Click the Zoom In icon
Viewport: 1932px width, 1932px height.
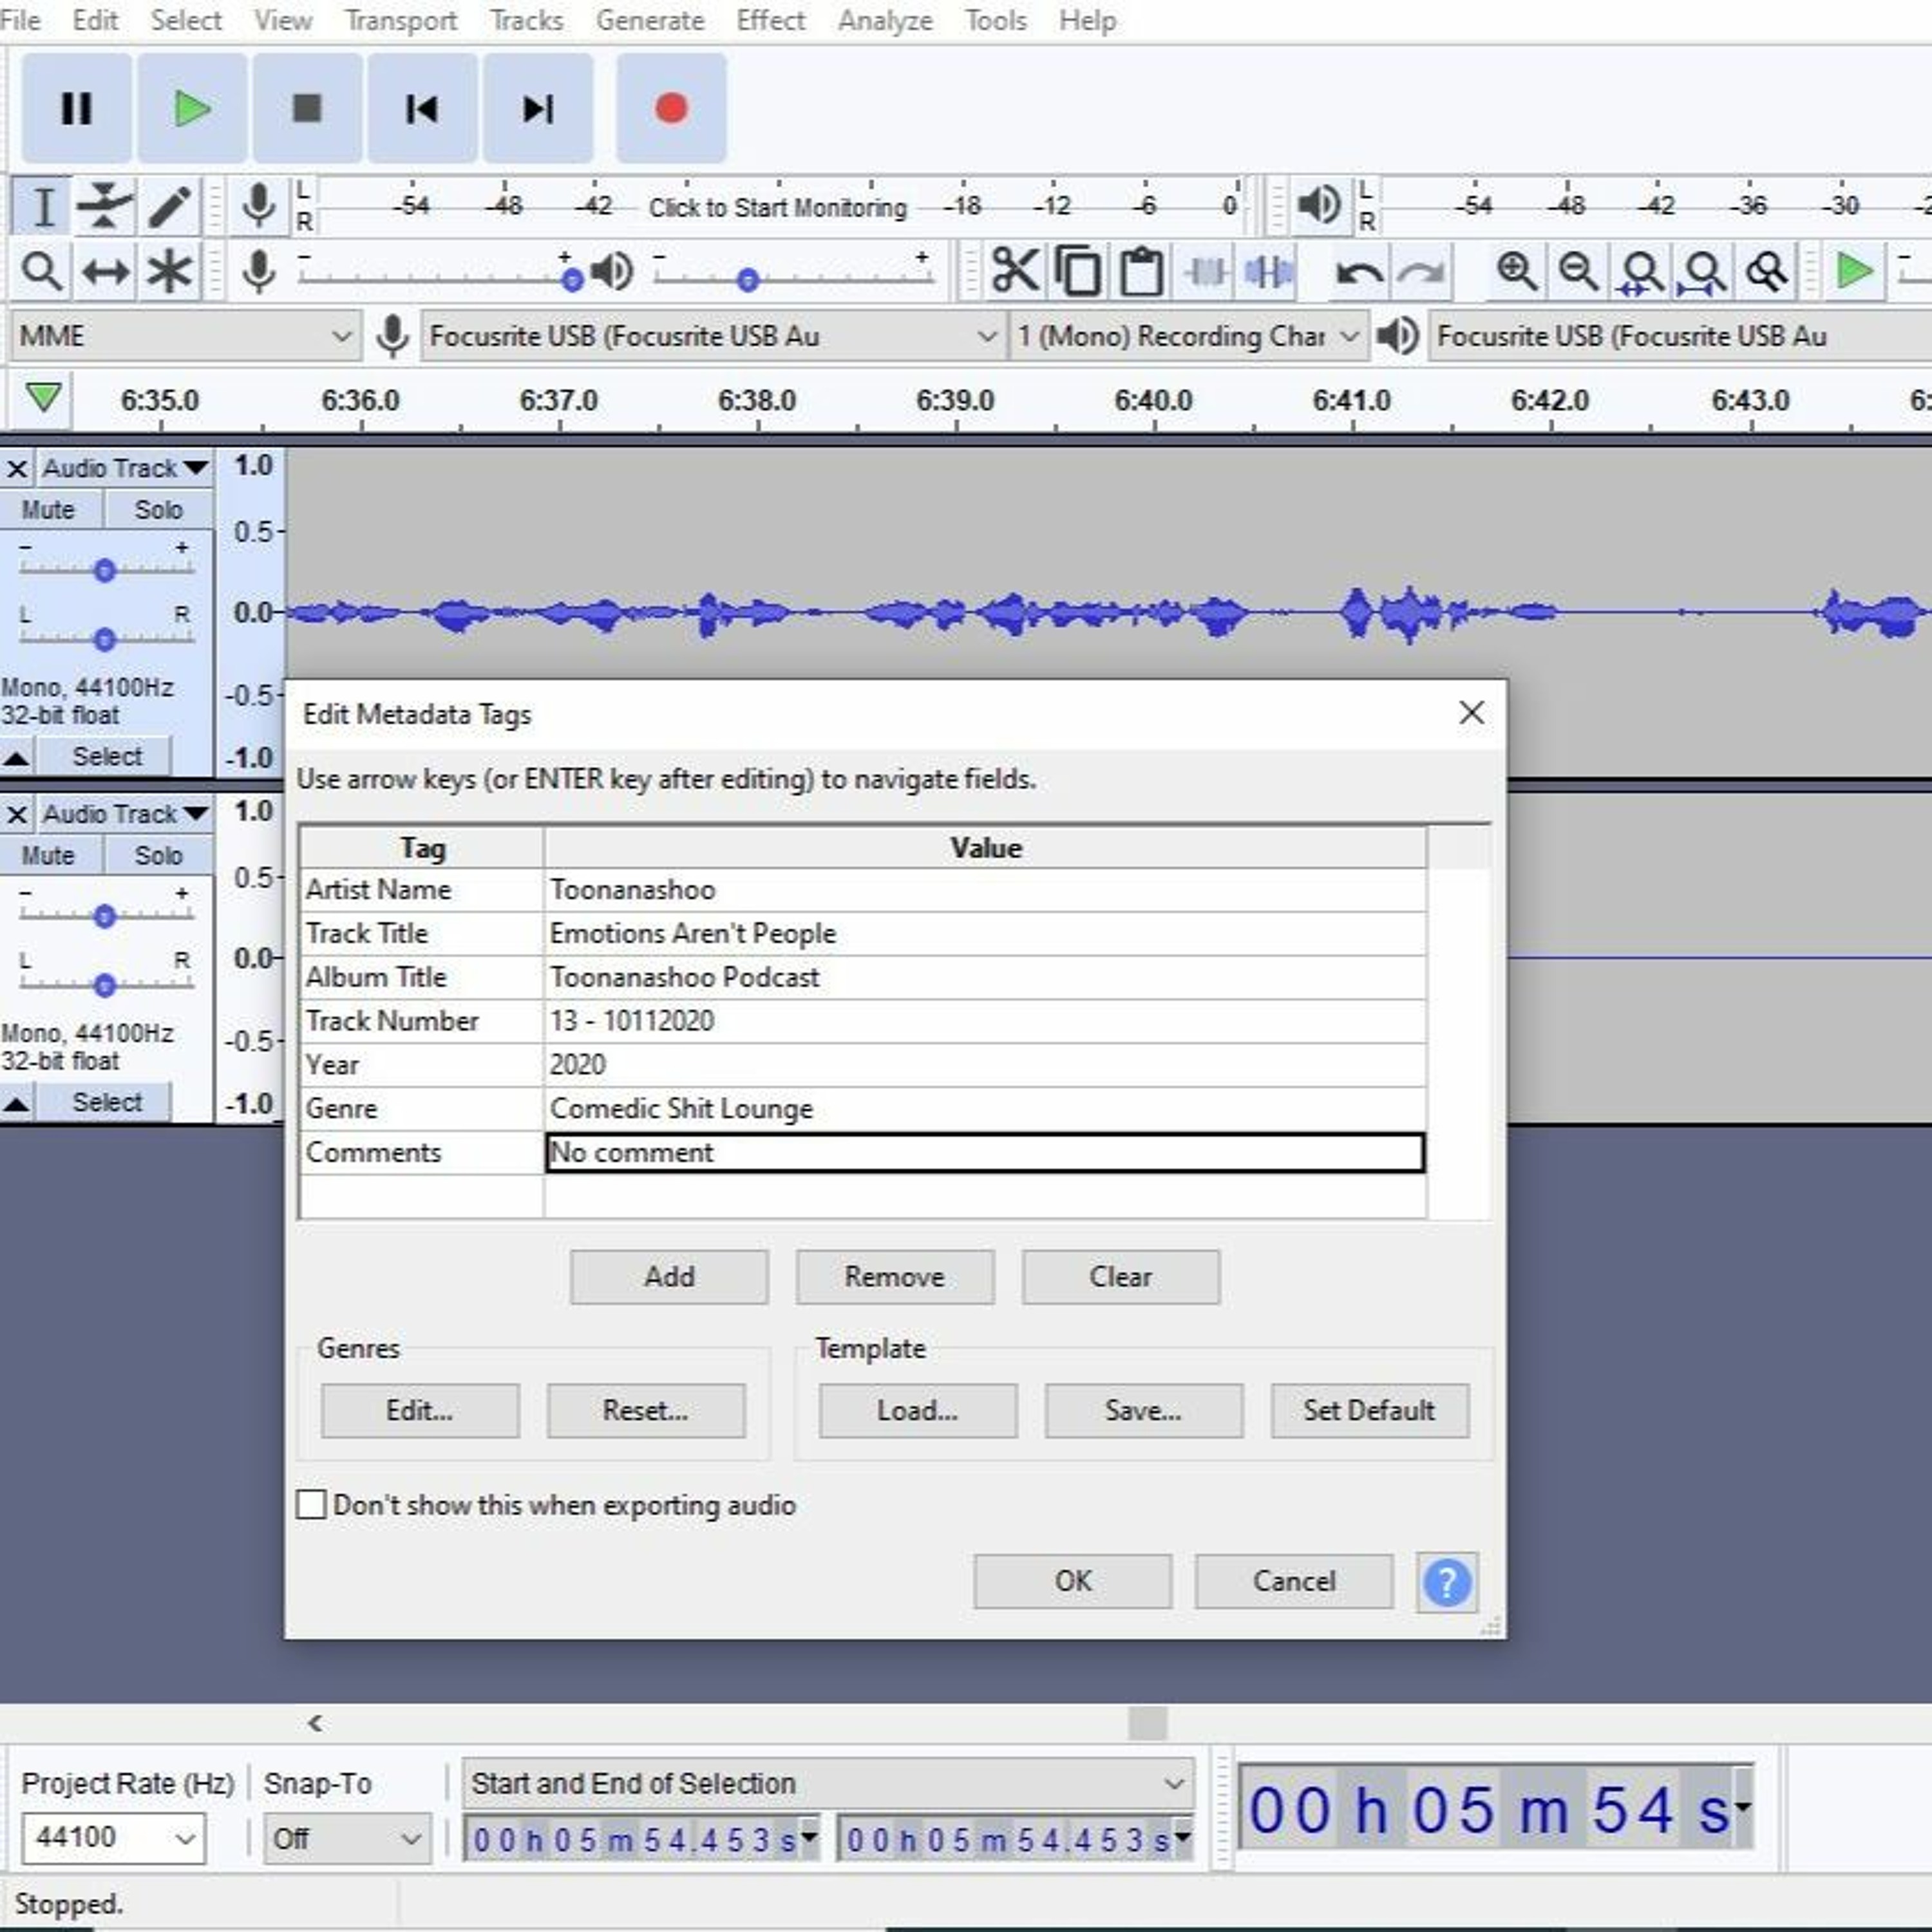(x=1516, y=271)
